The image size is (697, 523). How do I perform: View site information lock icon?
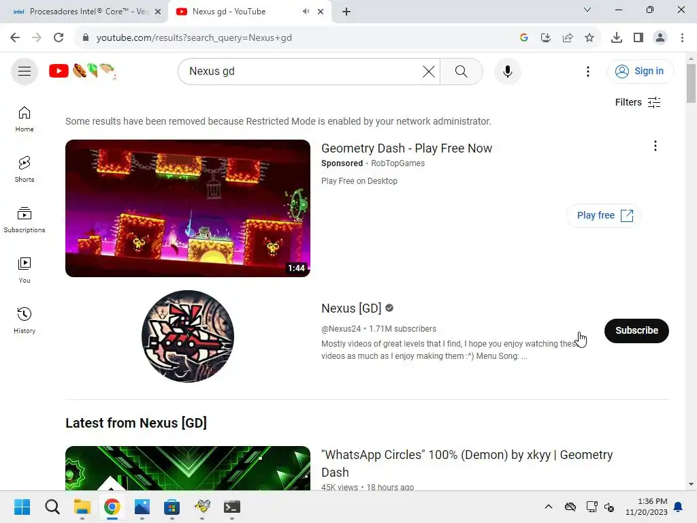pos(86,38)
